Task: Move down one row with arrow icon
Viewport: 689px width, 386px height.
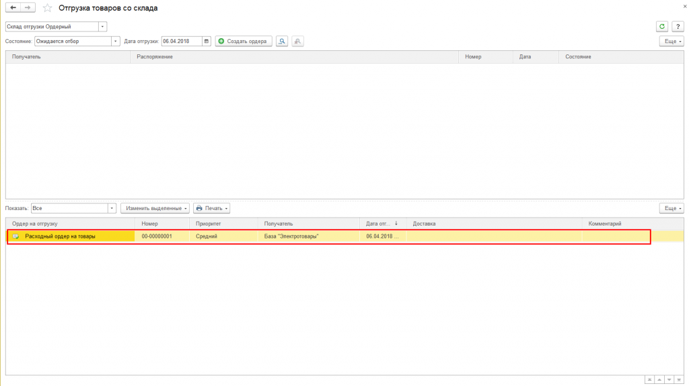Action: tap(669, 380)
